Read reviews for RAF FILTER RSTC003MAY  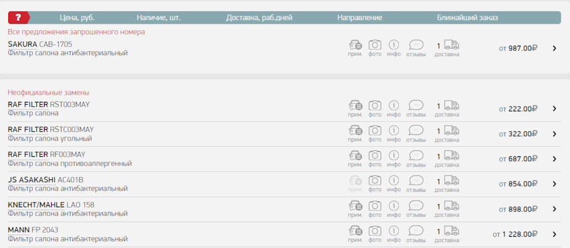coord(416,131)
